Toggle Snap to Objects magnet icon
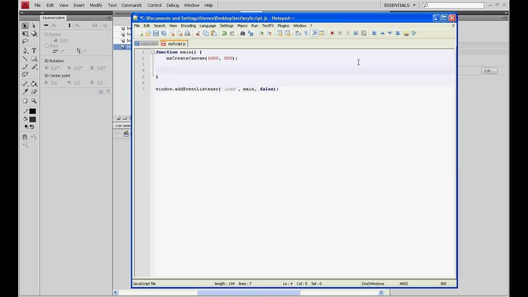The image size is (528, 297). tap(25, 137)
